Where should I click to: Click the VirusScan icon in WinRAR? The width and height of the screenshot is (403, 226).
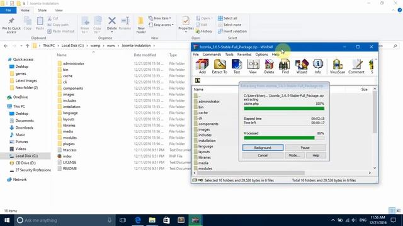pyautogui.click(x=338, y=67)
